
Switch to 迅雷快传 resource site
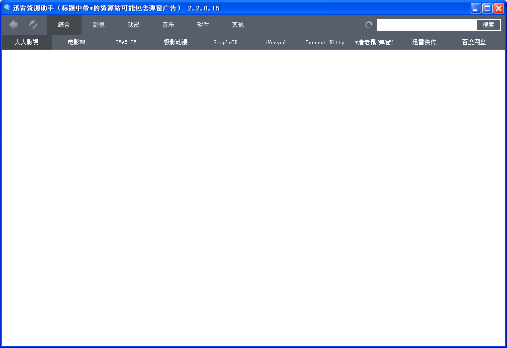click(424, 42)
